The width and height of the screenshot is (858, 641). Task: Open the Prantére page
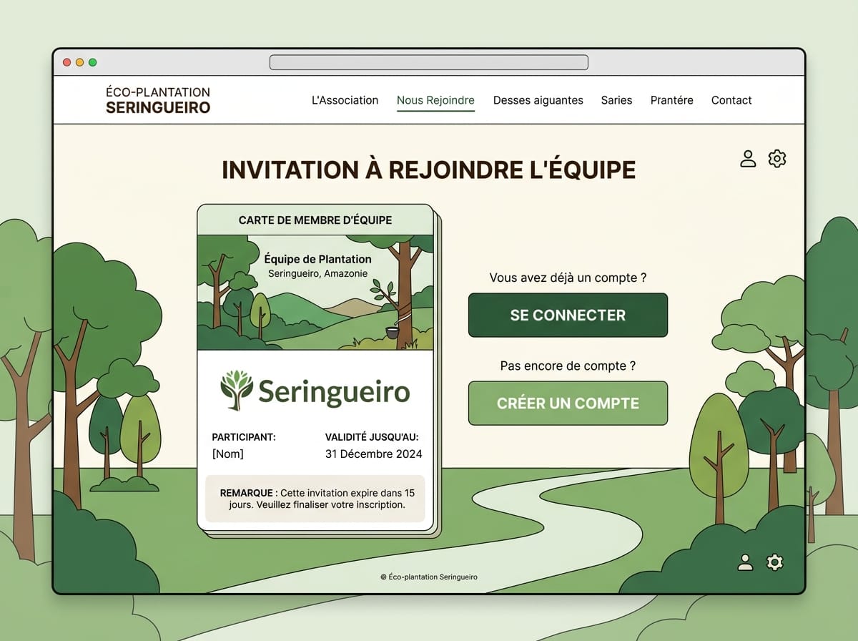tap(671, 100)
